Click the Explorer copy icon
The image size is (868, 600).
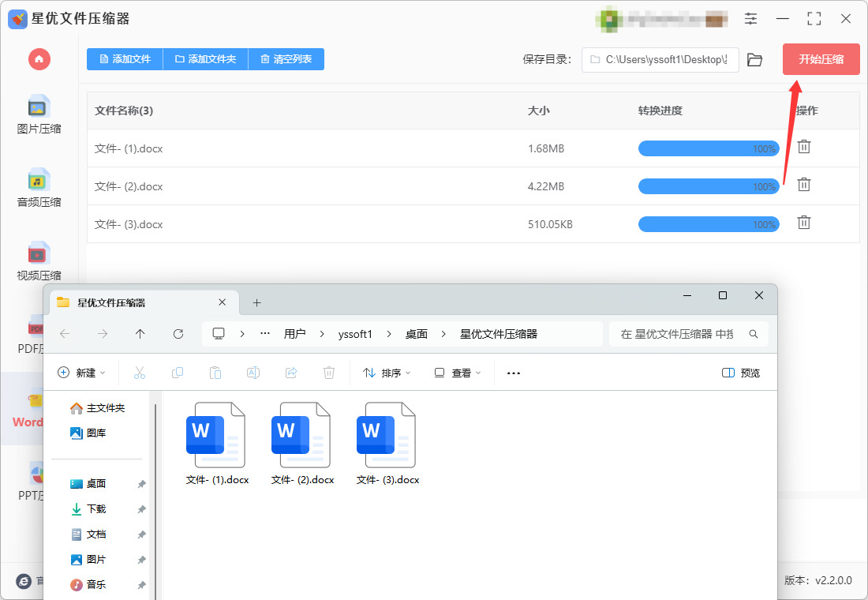coord(178,373)
